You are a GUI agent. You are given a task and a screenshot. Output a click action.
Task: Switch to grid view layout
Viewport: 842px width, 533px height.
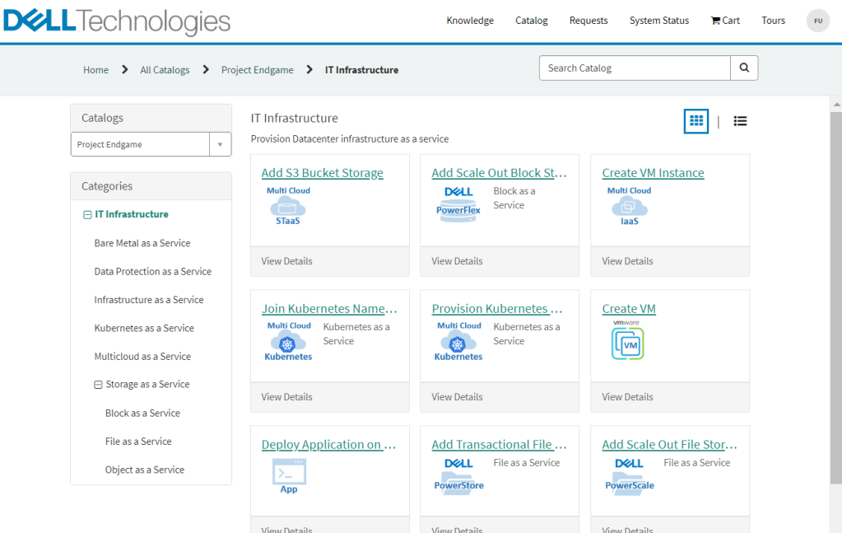[x=696, y=121]
